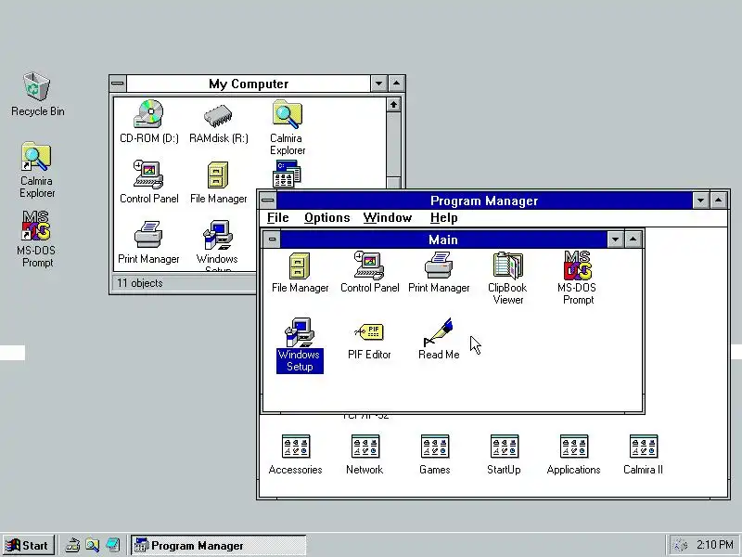Select the Accessories program group icon
The width and height of the screenshot is (742, 557).
[x=295, y=455]
